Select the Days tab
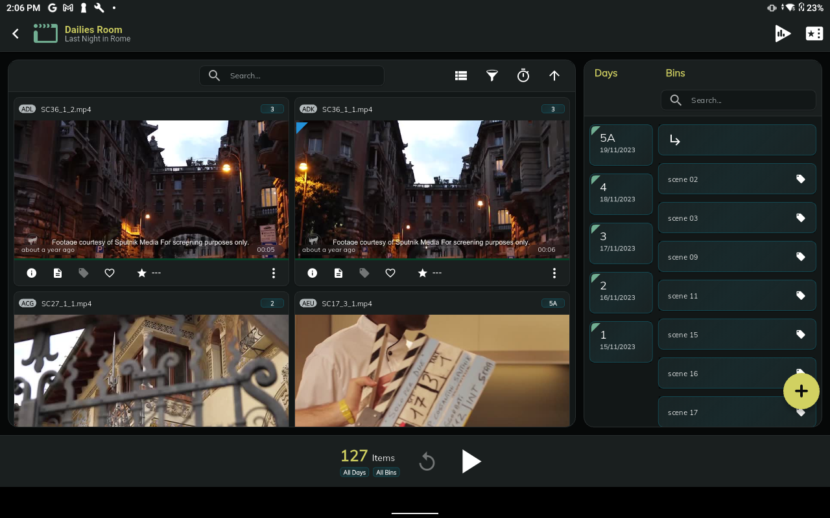Image resolution: width=830 pixels, height=518 pixels. (606, 73)
